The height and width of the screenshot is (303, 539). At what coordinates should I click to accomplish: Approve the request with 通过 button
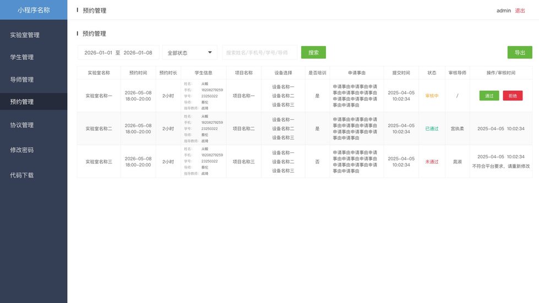click(489, 96)
